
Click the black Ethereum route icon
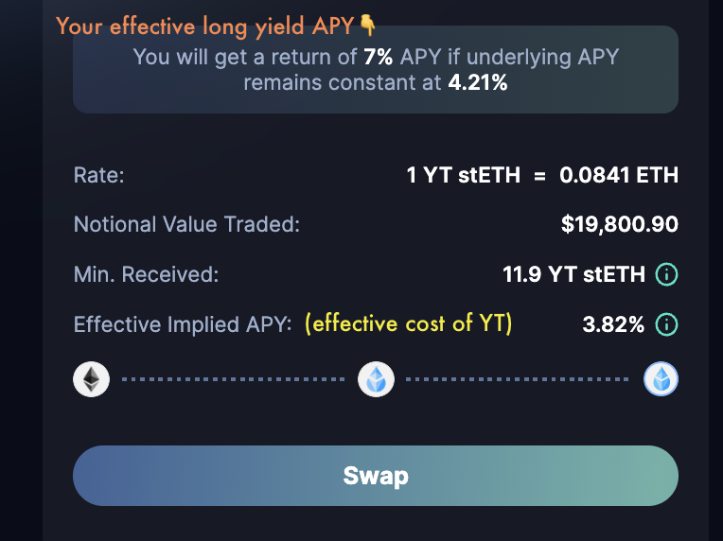tap(92, 380)
